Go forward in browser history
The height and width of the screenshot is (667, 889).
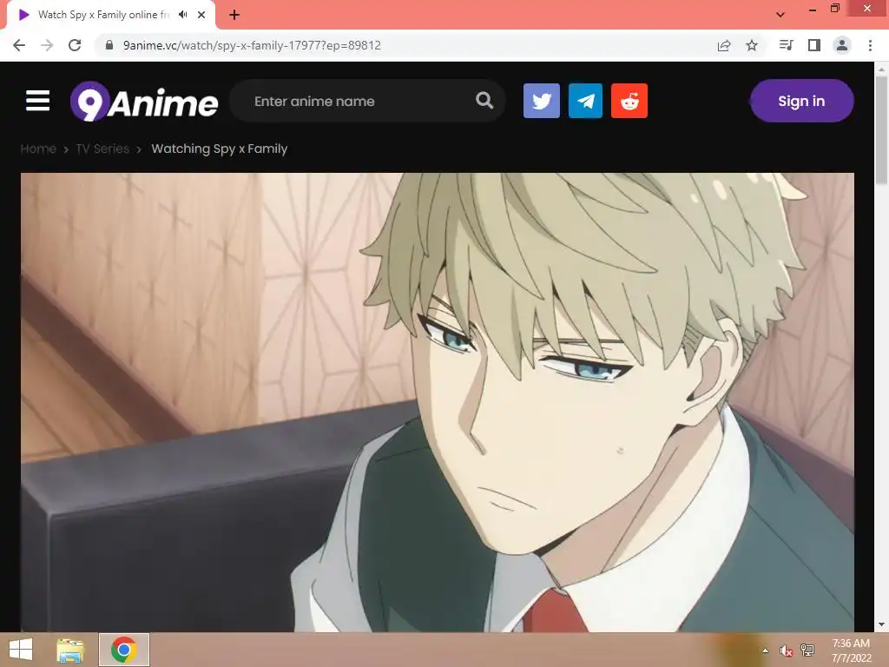tap(47, 45)
